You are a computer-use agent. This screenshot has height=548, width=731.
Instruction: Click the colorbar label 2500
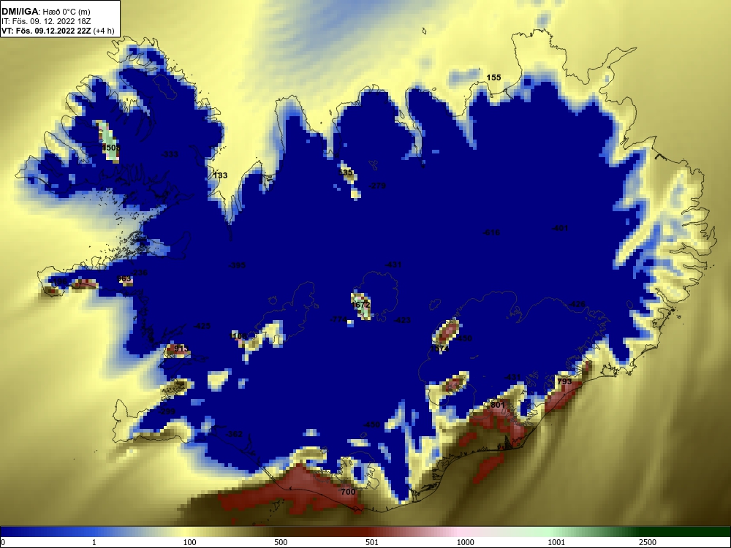click(648, 542)
